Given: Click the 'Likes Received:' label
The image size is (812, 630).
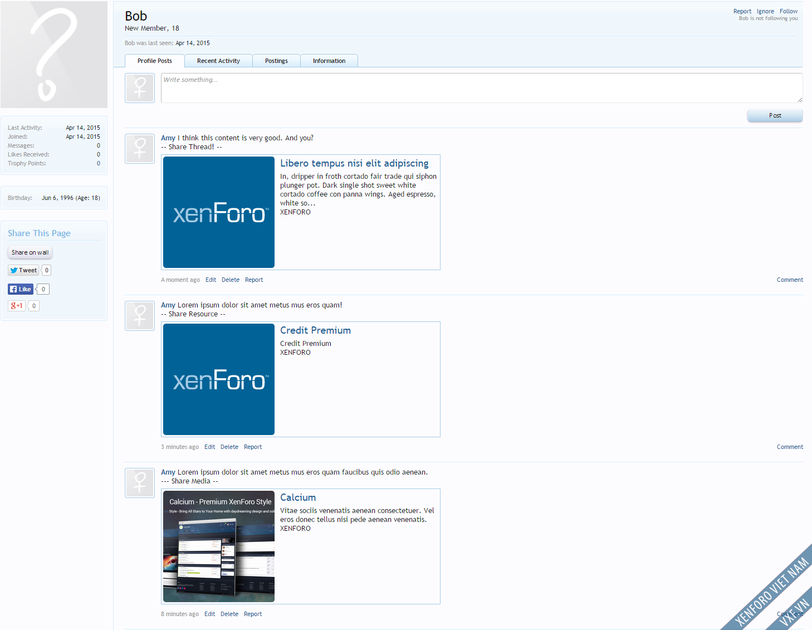Looking at the screenshot, I should point(28,154).
